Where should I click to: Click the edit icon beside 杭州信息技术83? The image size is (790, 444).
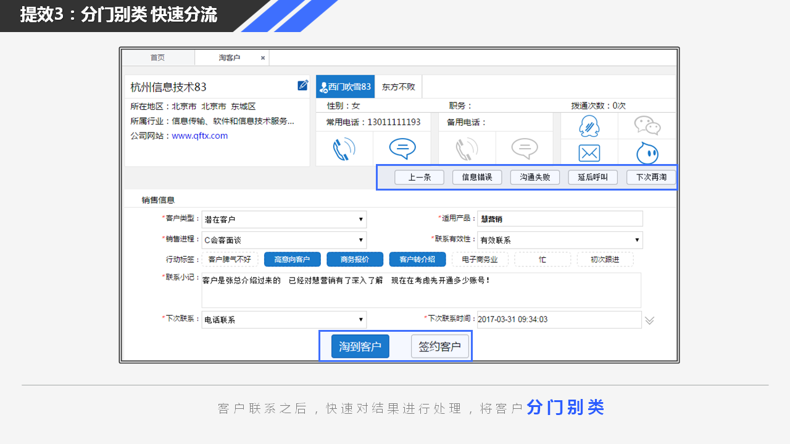click(302, 86)
